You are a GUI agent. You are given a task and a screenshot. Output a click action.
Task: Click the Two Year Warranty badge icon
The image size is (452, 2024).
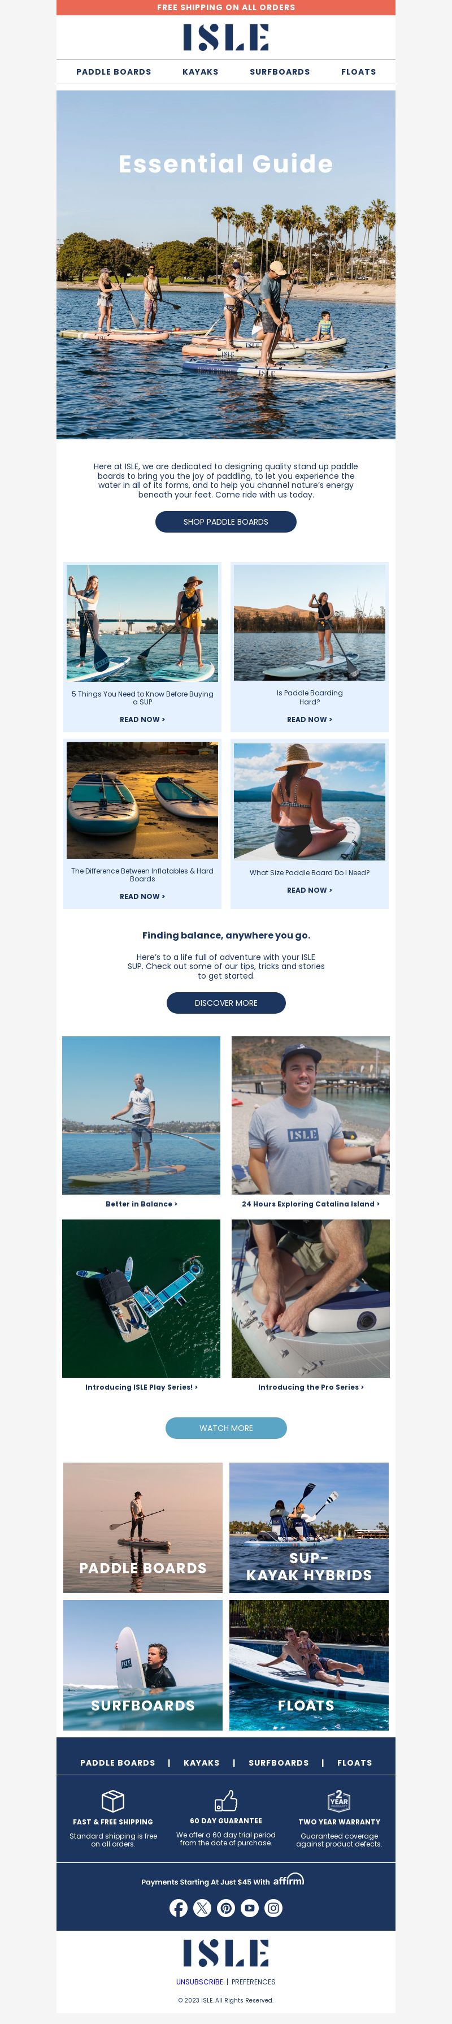point(339,1800)
